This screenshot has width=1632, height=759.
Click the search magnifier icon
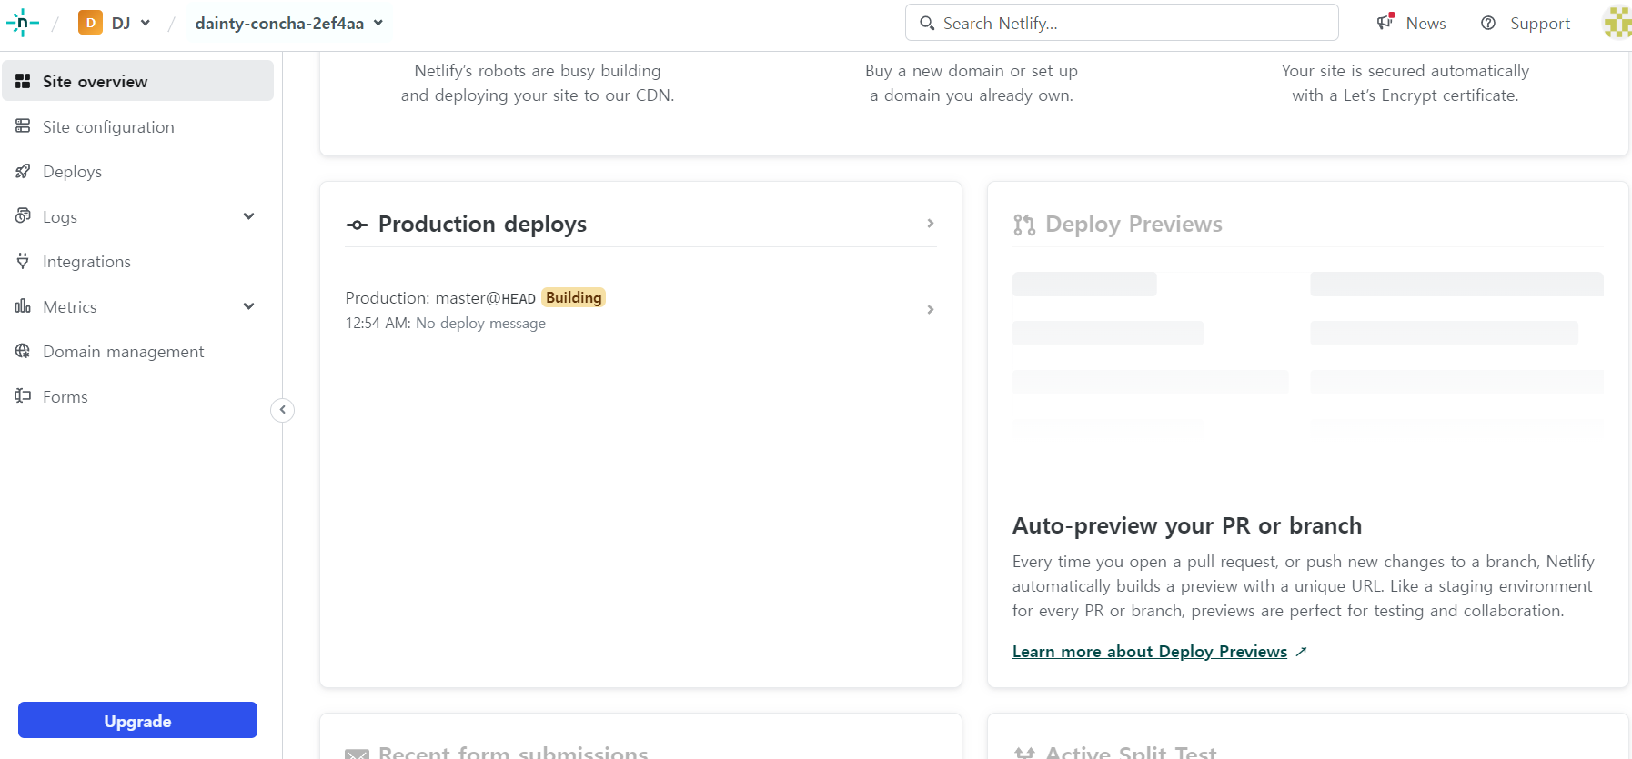(x=927, y=23)
